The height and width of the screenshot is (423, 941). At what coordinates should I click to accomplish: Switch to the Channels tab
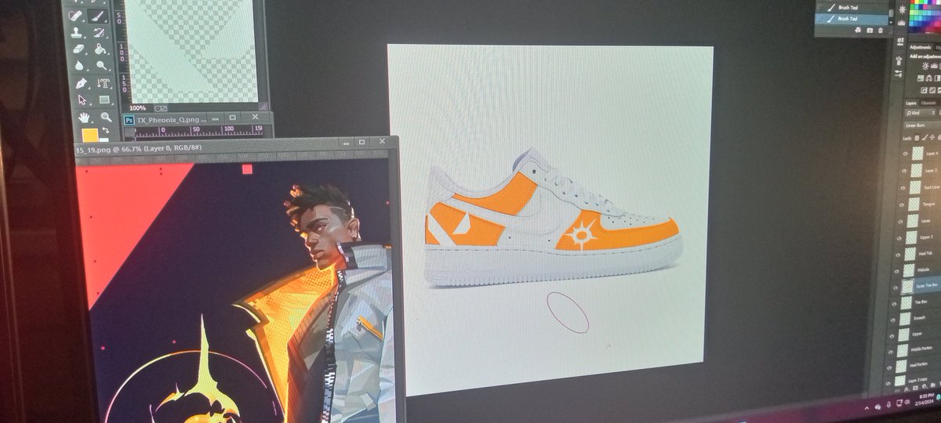(x=928, y=103)
